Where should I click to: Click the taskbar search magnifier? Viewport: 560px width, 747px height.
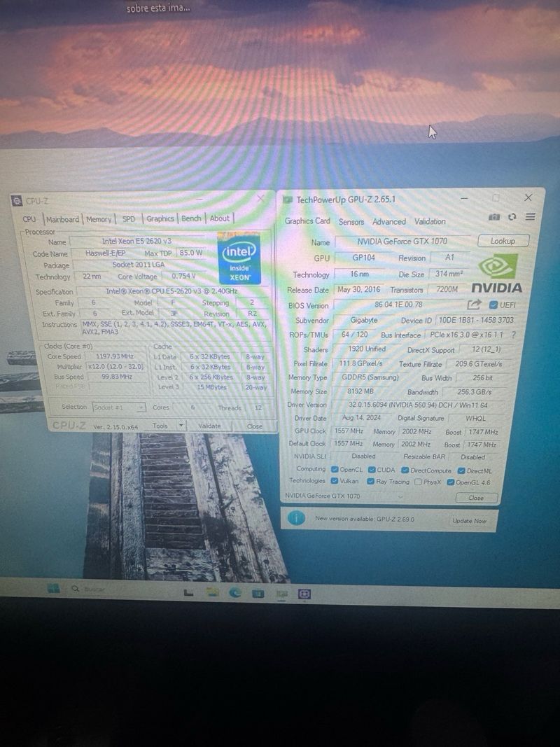pyautogui.click(x=75, y=589)
